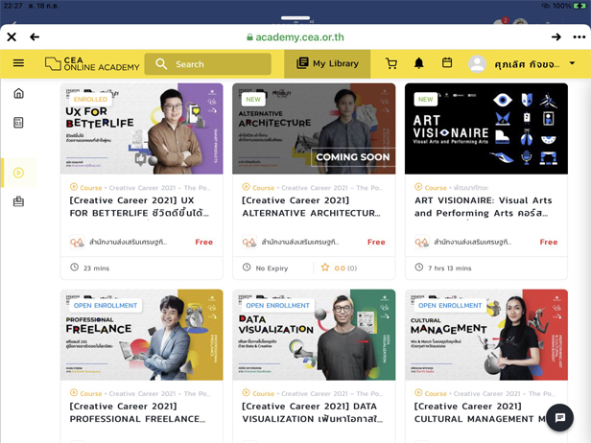
Task: Click OPEN ENROLLMENT badge on Professional Freelance
Action: pyautogui.click(x=106, y=305)
